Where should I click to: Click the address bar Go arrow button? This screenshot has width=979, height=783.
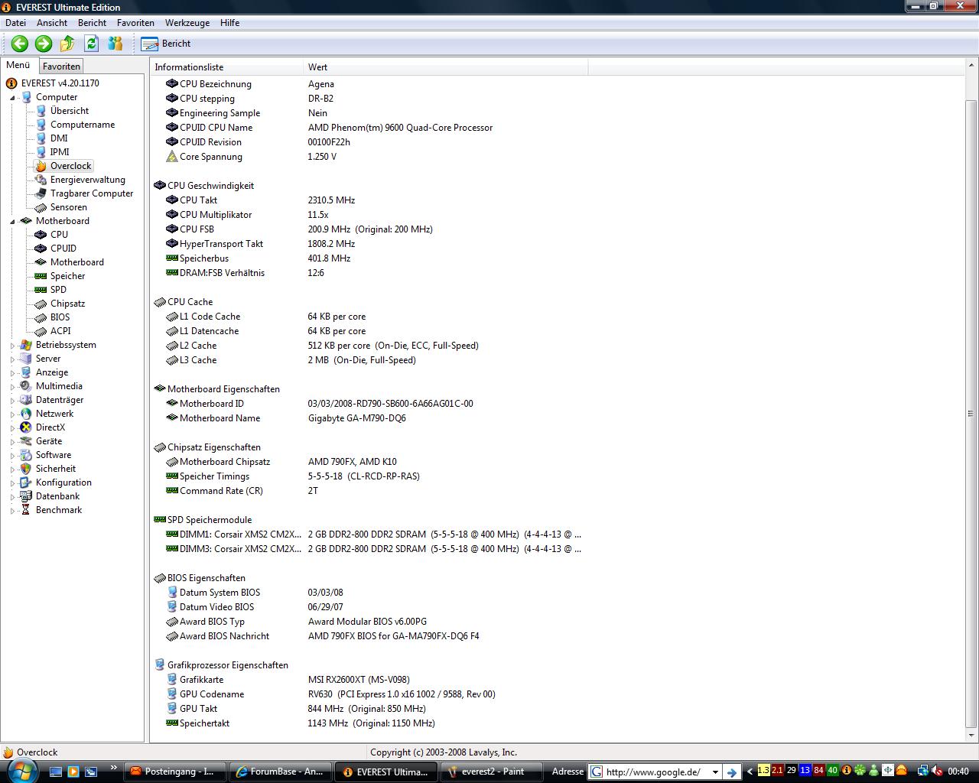point(732,772)
